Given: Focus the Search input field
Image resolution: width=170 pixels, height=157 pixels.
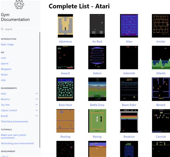Looking at the screenshot, I should coord(20,29).
